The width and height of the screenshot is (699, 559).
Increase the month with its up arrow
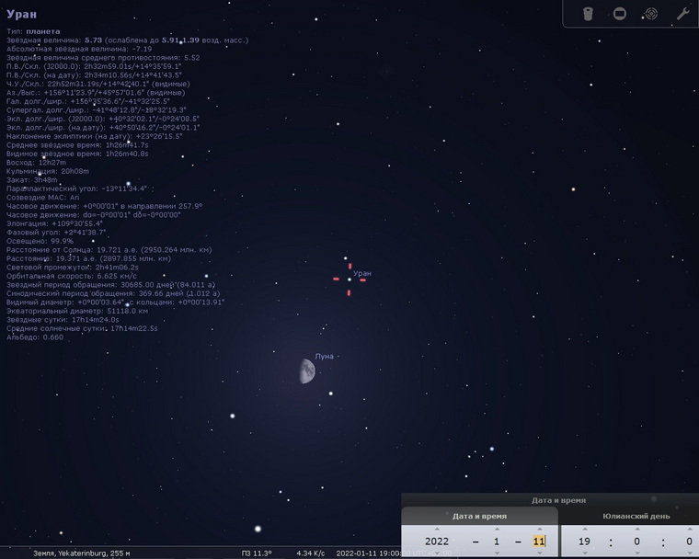point(497,530)
